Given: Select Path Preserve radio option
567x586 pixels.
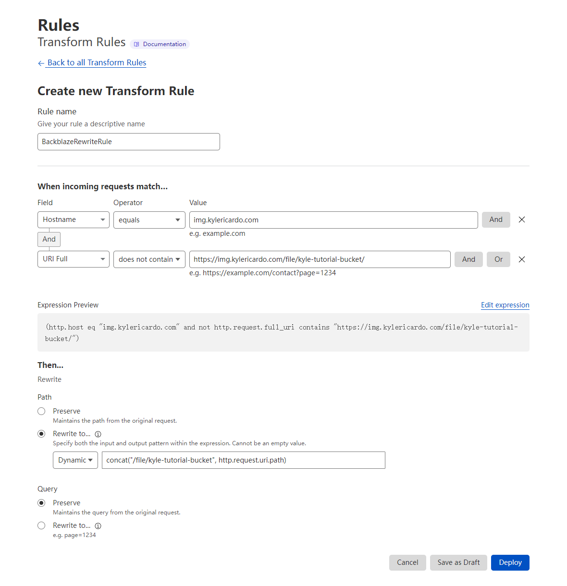Looking at the screenshot, I should [x=41, y=411].
